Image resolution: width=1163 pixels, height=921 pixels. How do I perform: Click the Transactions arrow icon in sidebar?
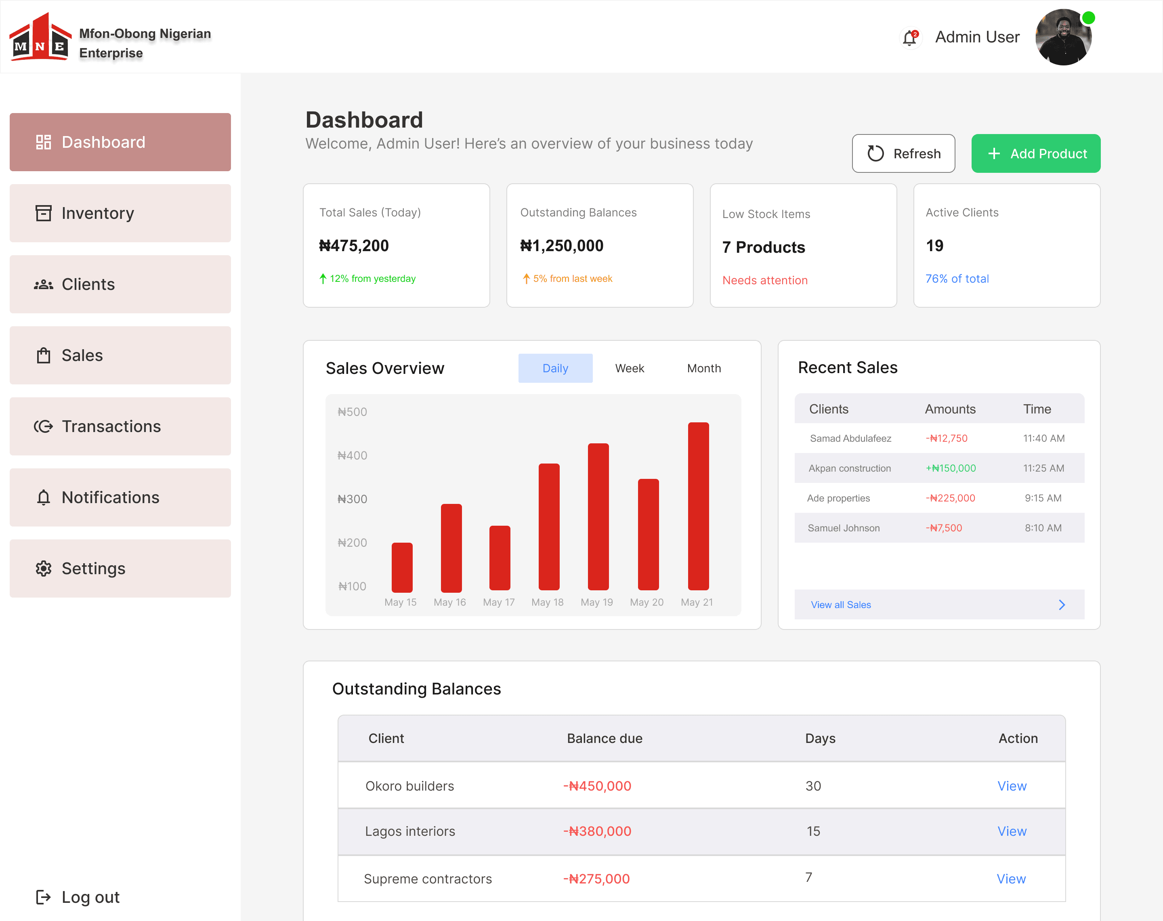click(43, 426)
